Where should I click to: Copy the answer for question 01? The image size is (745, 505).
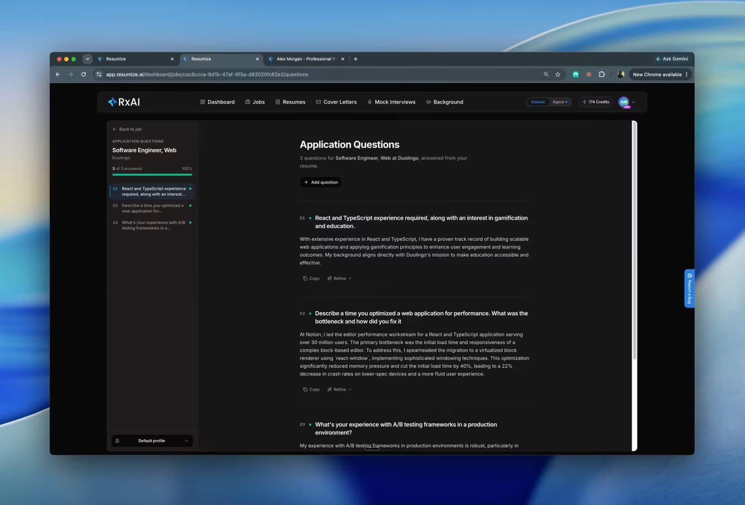[311, 279]
